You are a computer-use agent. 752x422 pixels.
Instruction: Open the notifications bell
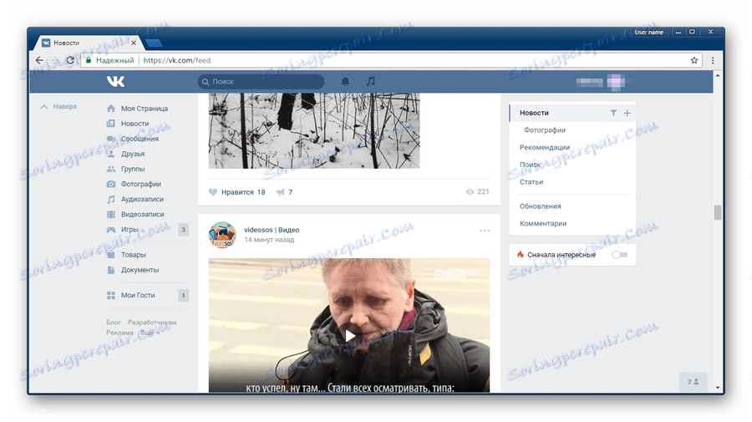point(345,82)
